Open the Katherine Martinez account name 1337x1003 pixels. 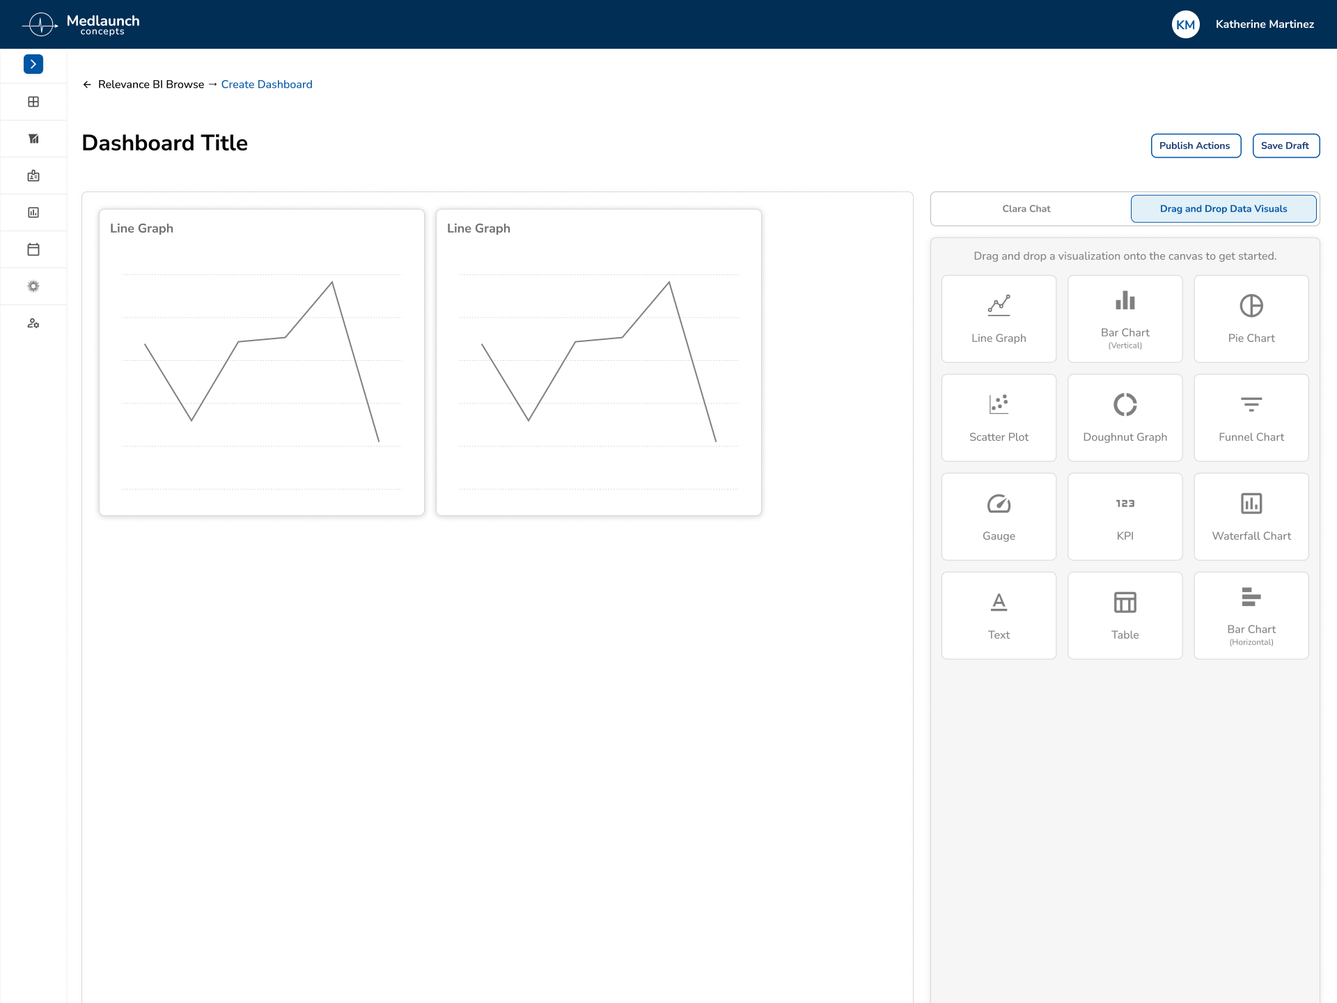pos(1265,24)
